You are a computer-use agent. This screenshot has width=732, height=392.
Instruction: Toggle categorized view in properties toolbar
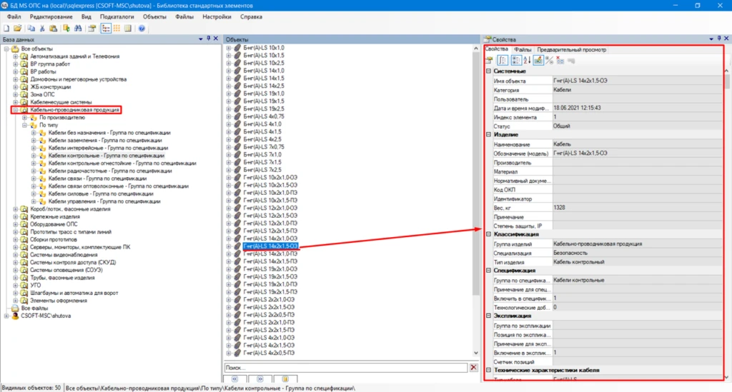(x=515, y=60)
